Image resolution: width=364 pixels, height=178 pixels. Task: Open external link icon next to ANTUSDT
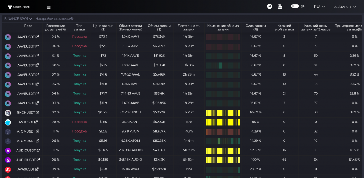36,122
